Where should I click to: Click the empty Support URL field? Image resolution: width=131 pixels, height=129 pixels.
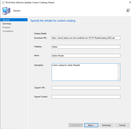click(x=86, y=88)
